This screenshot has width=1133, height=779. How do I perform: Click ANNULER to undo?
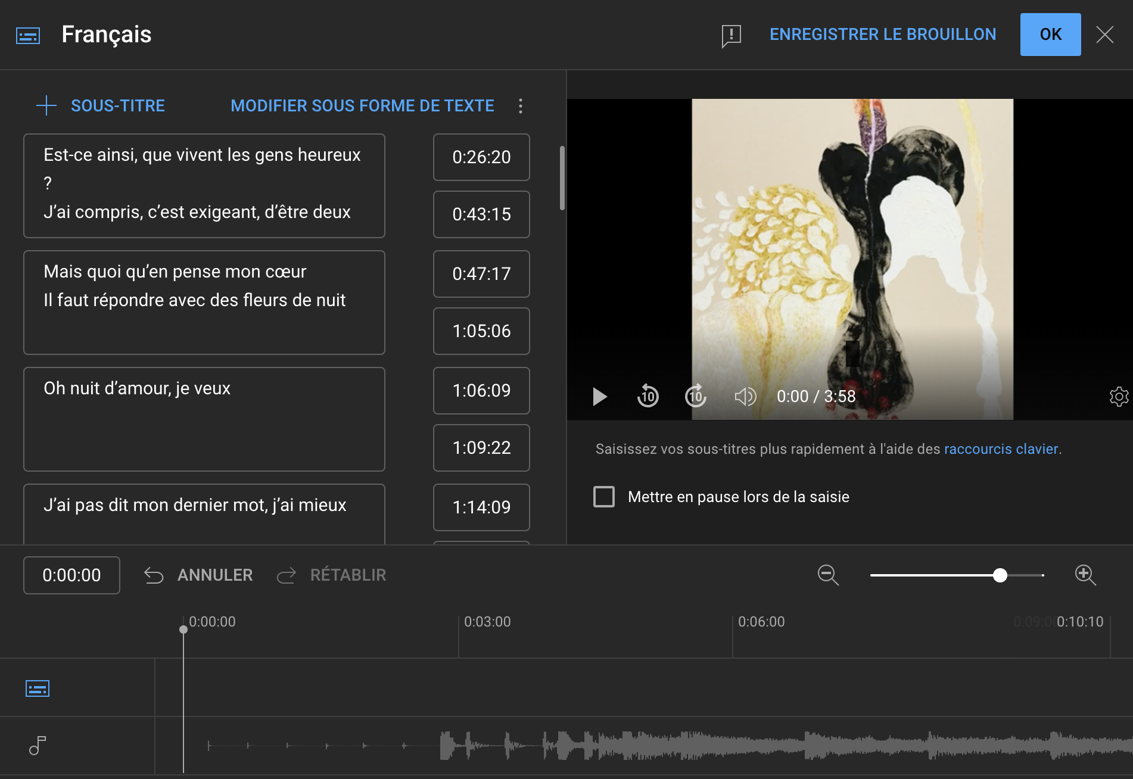pos(198,575)
